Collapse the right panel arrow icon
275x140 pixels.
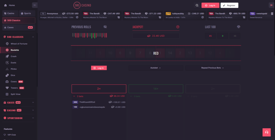[272, 5]
